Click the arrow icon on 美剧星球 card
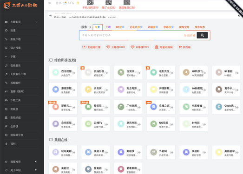The height and width of the screenshot is (174, 243). [237, 153]
